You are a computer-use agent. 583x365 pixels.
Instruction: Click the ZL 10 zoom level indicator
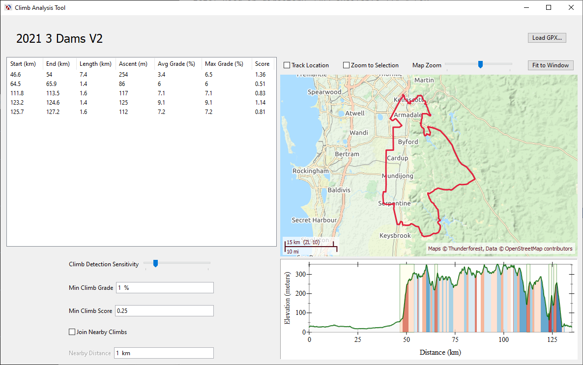click(x=311, y=242)
